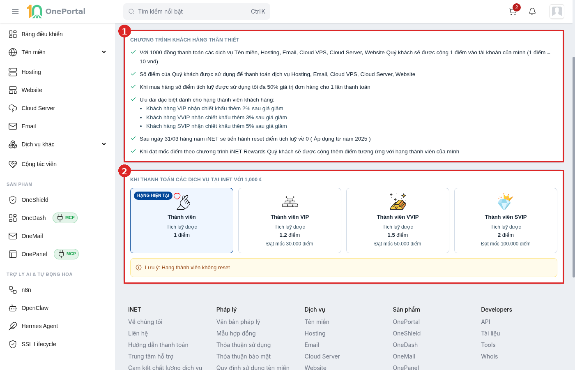The height and width of the screenshot is (370, 575).
Task: Select the current Thành viên tier card
Action: [x=182, y=220]
